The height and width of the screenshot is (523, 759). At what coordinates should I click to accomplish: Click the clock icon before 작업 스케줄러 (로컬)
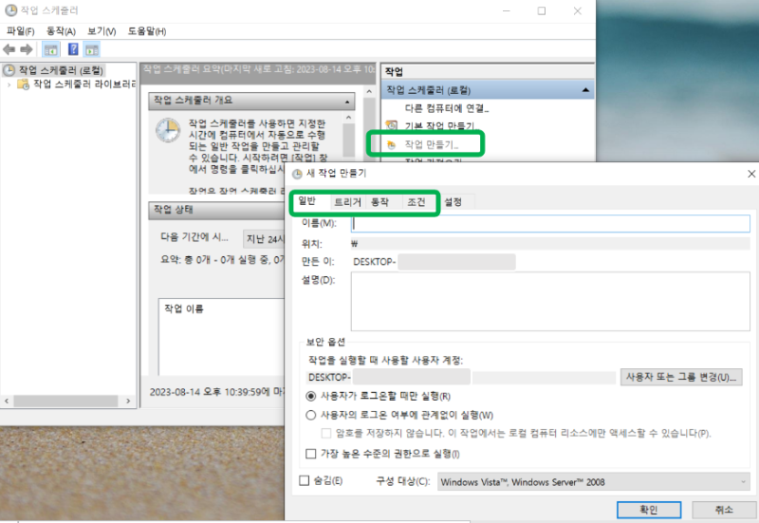coord(9,70)
